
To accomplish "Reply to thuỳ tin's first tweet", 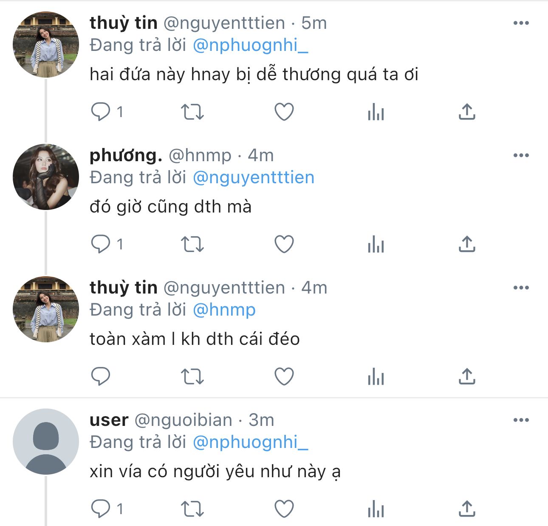I will coord(101,112).
